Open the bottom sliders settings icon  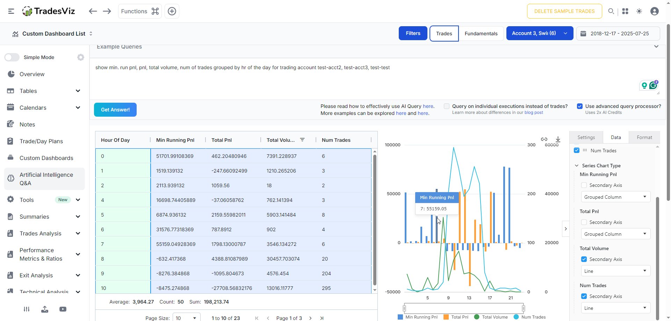27,309
